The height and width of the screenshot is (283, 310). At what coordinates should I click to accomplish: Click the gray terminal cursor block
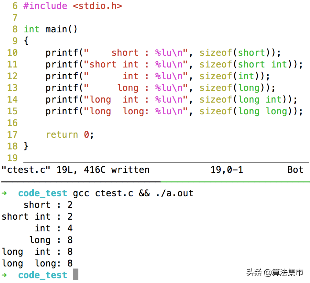tap(76, 275)
